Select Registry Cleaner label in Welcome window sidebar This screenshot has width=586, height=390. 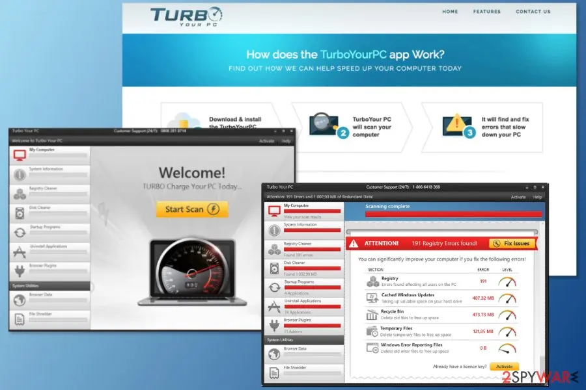point(43,188)
